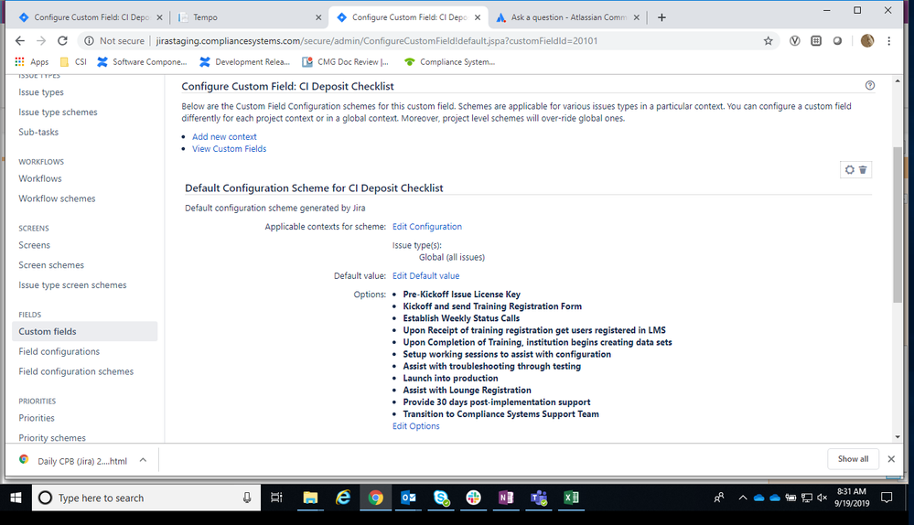Click the browser forward arrow
Viewport: 914px width, 525px height.
(x=41, y=41)
